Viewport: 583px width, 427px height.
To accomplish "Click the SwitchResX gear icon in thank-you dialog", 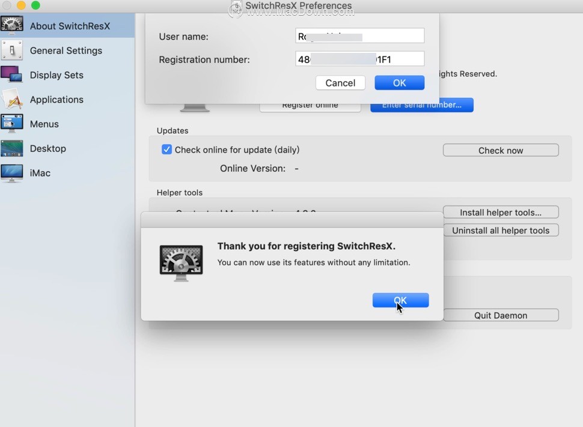I will click(181, 263).
